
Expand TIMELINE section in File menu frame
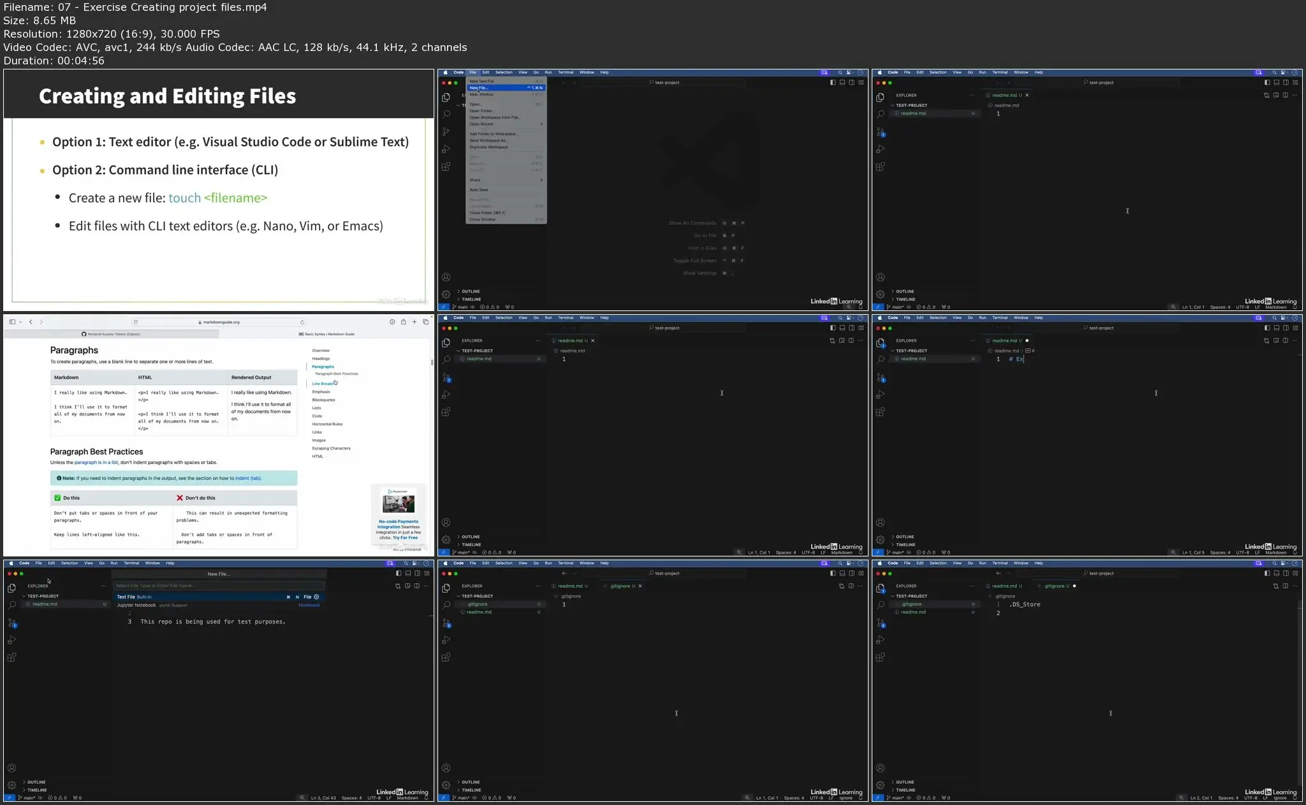point(469,299)
